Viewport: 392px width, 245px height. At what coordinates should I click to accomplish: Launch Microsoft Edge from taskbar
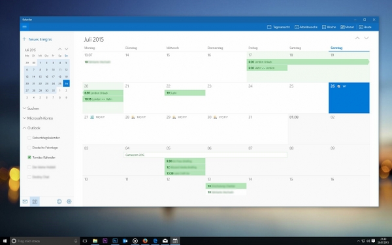click(x=155, y=241)
